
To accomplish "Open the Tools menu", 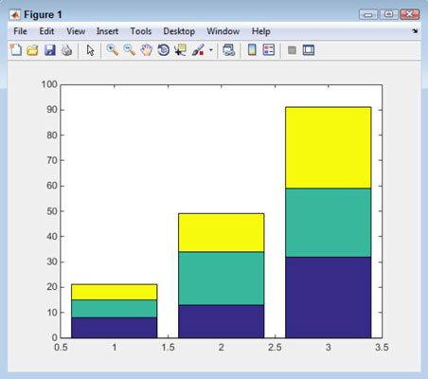I will click(x=141, y=31).
